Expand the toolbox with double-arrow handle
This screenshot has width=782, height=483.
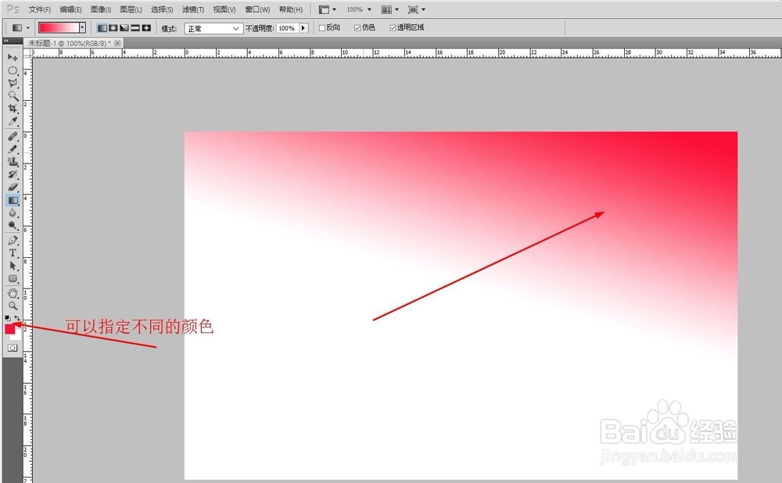6,41
